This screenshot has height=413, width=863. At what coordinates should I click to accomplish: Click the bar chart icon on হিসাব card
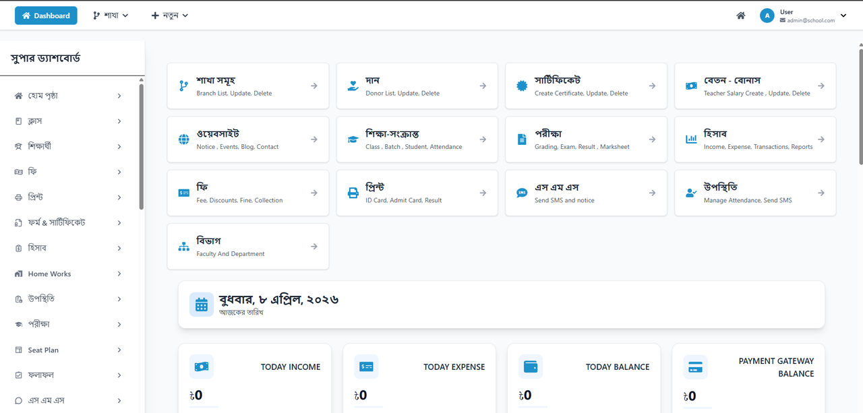coord(691,139)
